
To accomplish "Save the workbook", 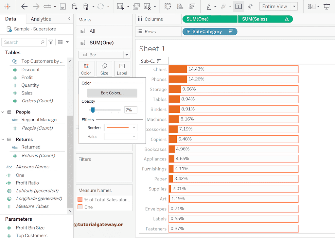I will (x=63, y=7).
